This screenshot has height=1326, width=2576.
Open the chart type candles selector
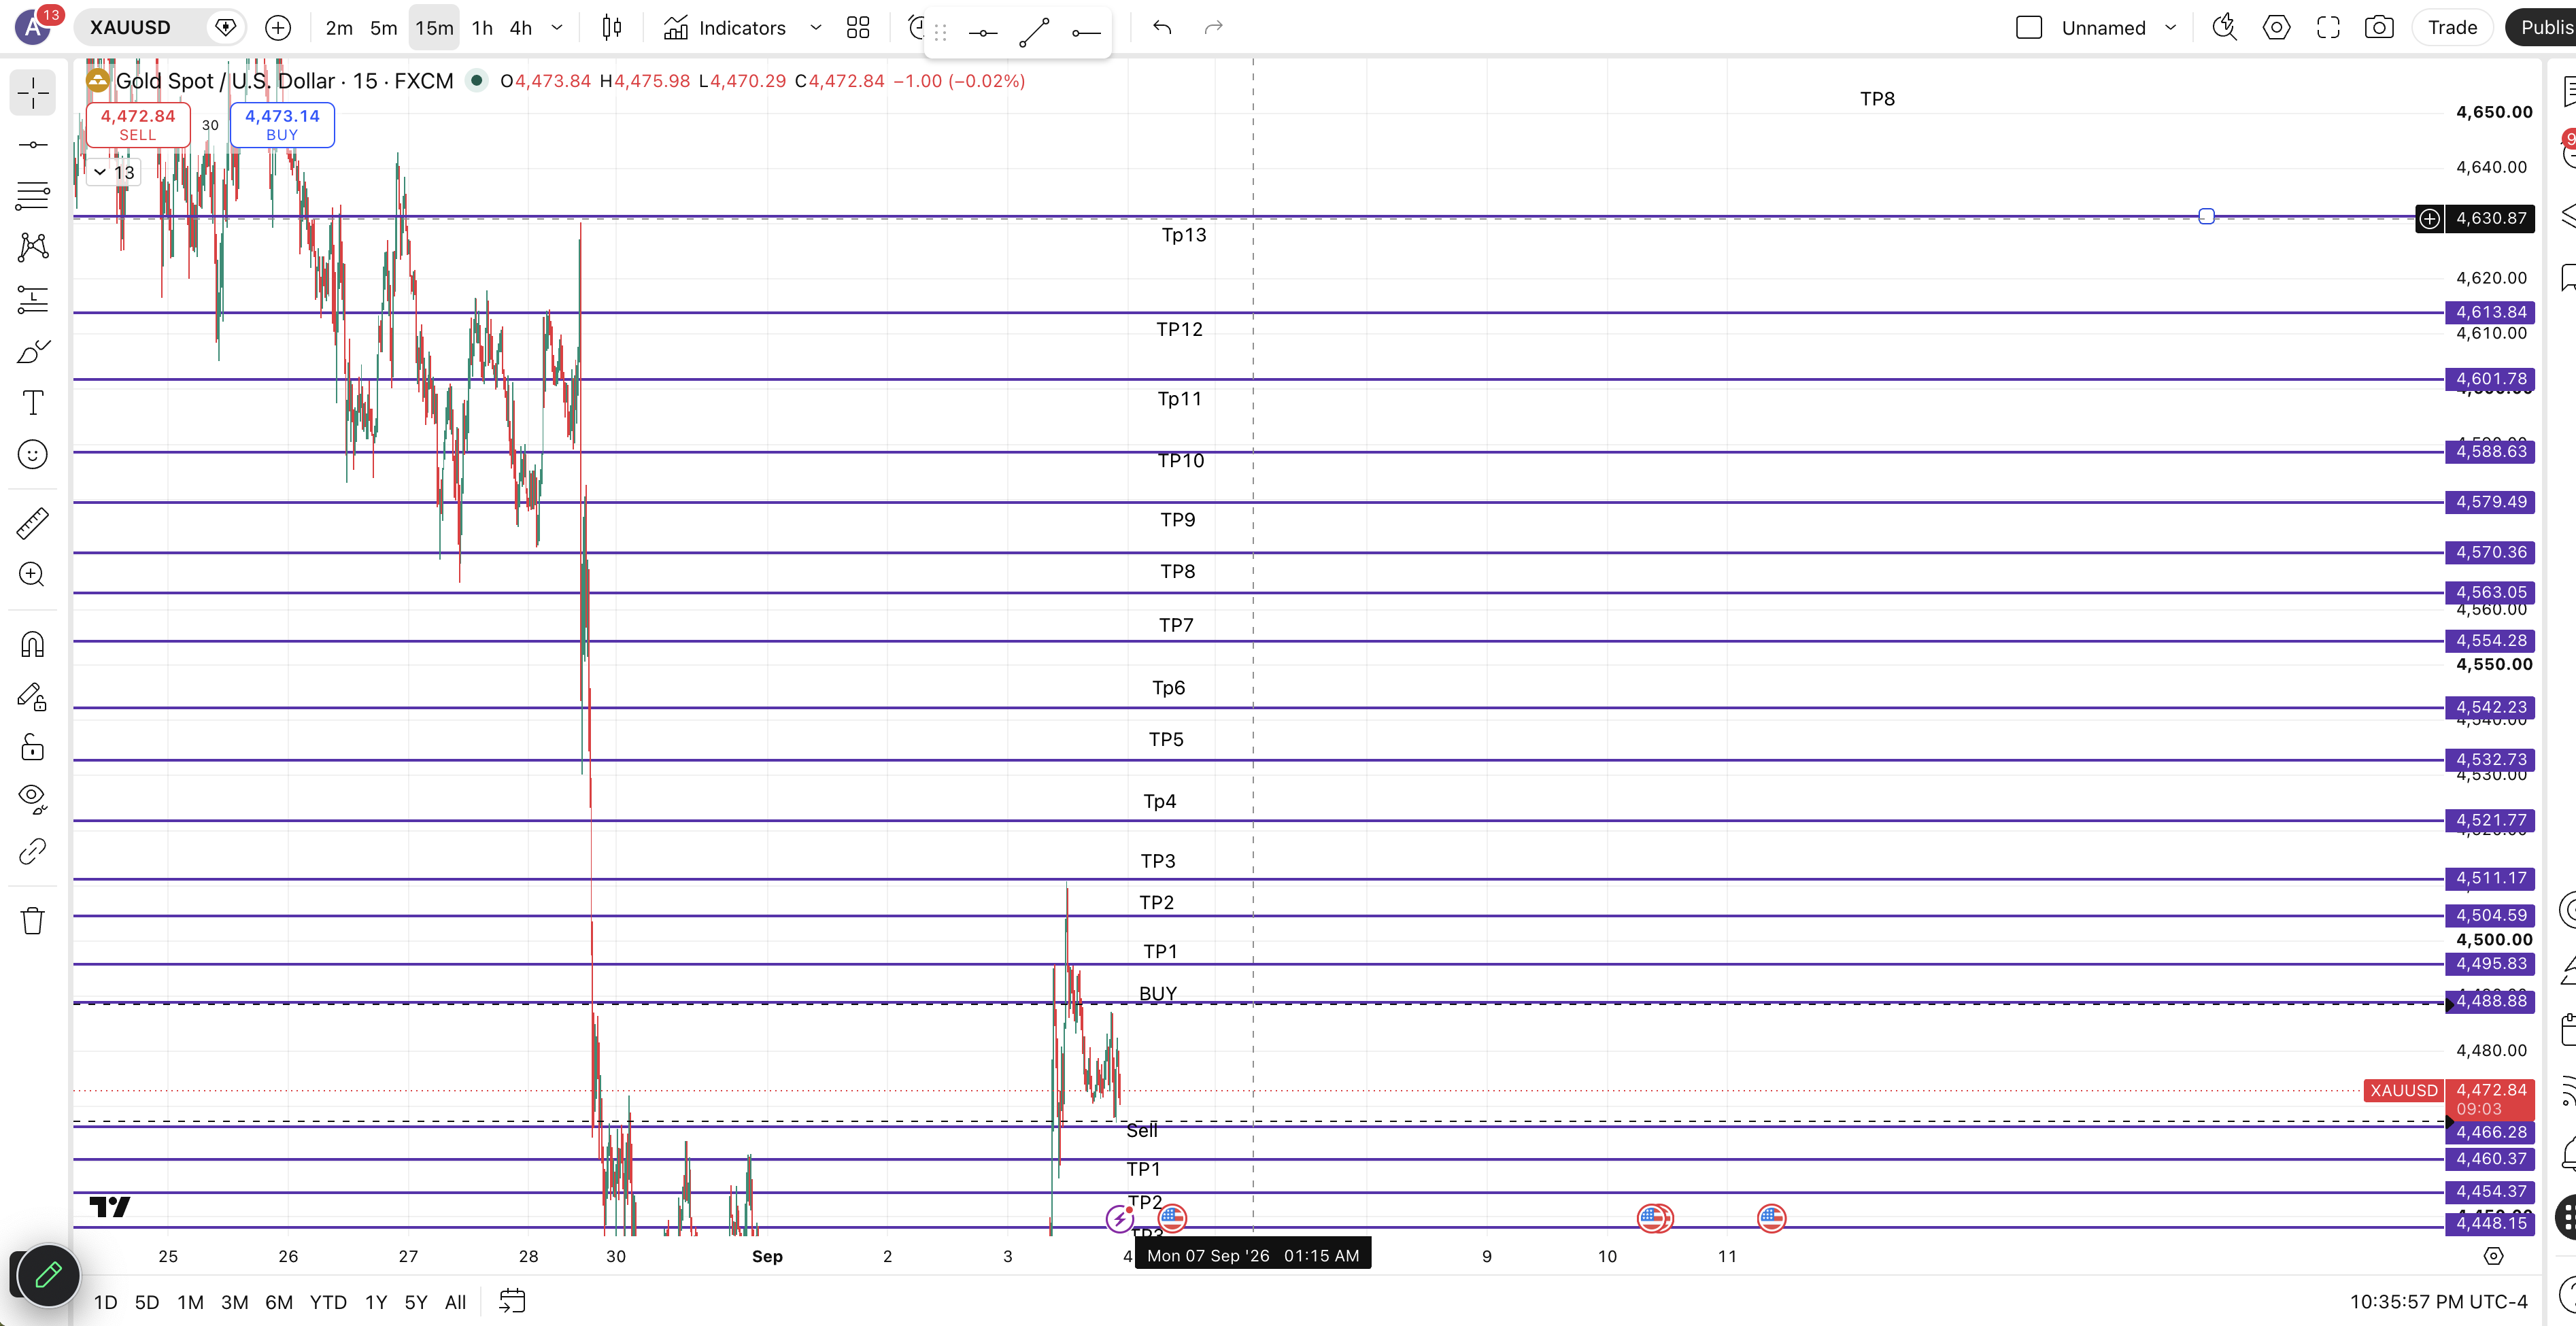(x=612, y=28)
